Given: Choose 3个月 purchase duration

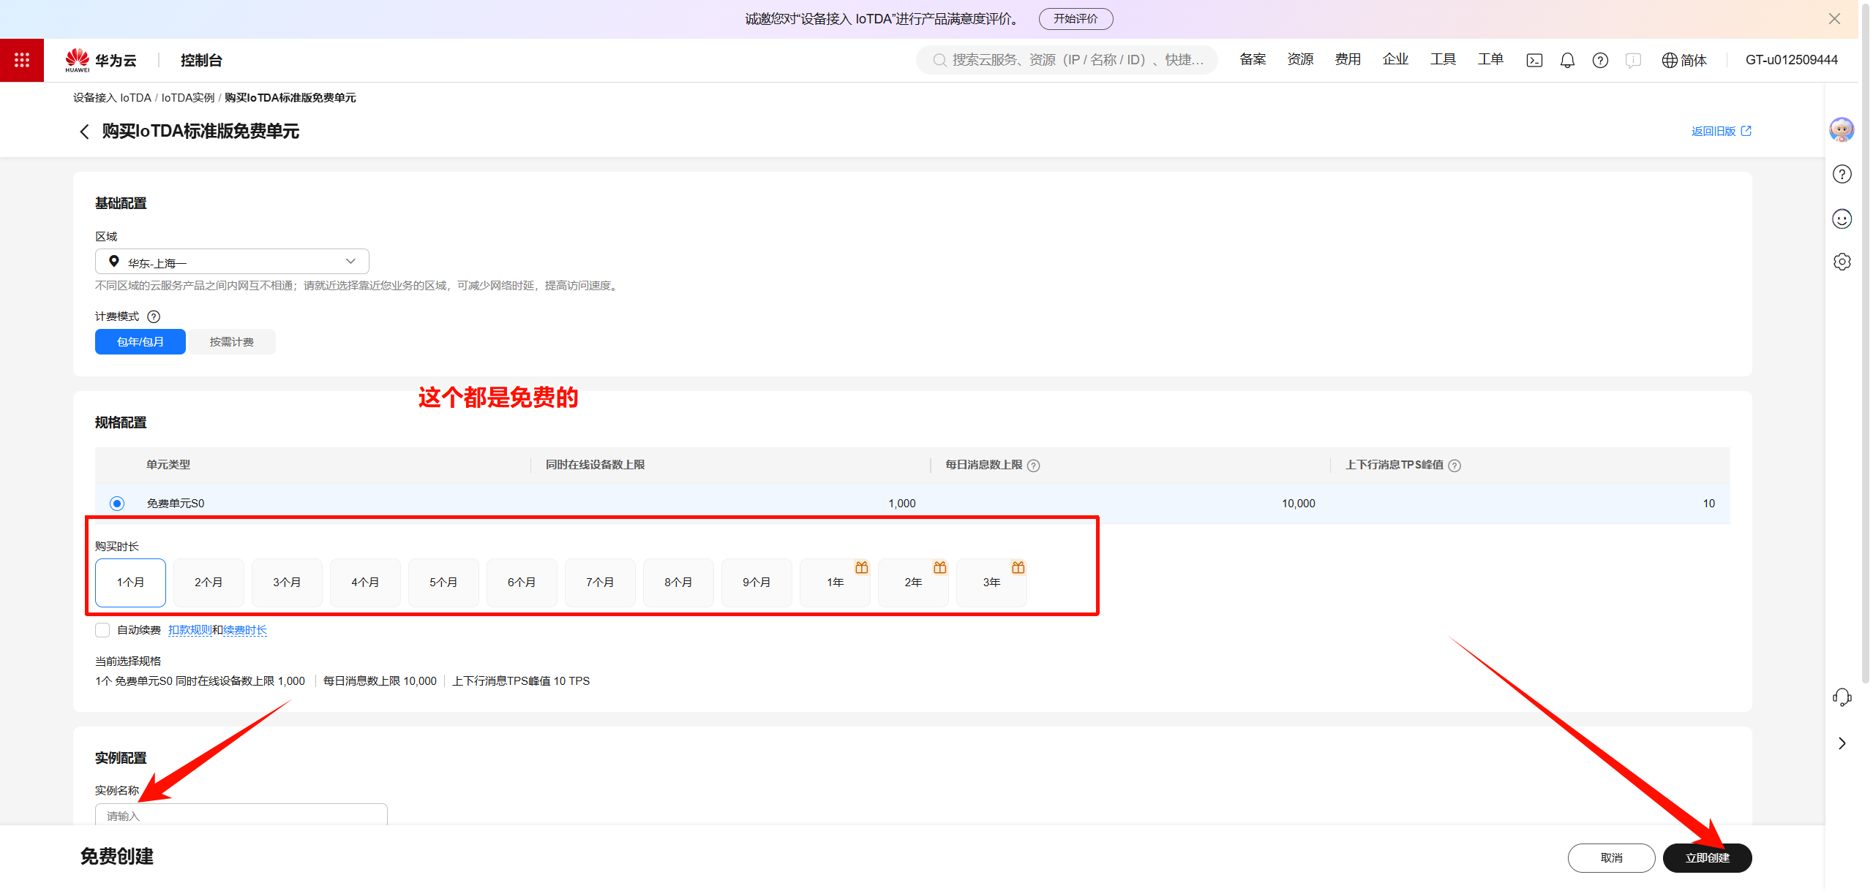Looking at the screenshot, I should pos(287,583).
